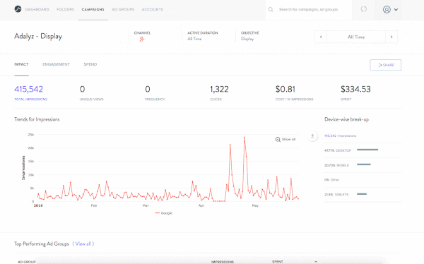Viewport: 424px width, 264px height.
Task: Click the highest impressions peak on chart
Action: click(245, 138)
